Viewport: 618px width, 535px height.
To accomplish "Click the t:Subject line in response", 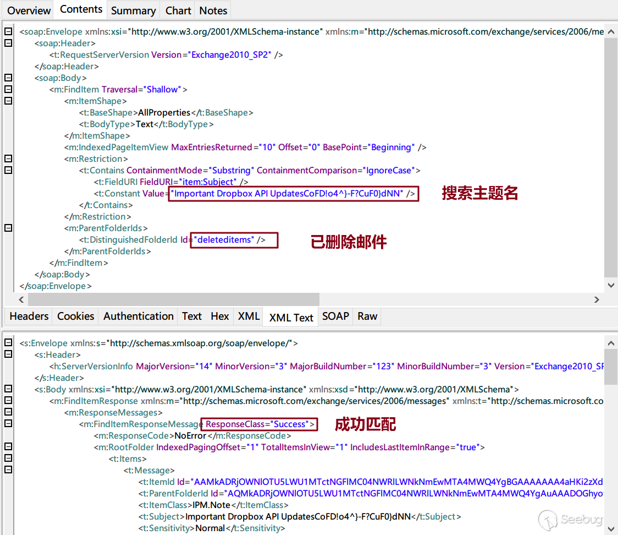I will tap(300, 516).
